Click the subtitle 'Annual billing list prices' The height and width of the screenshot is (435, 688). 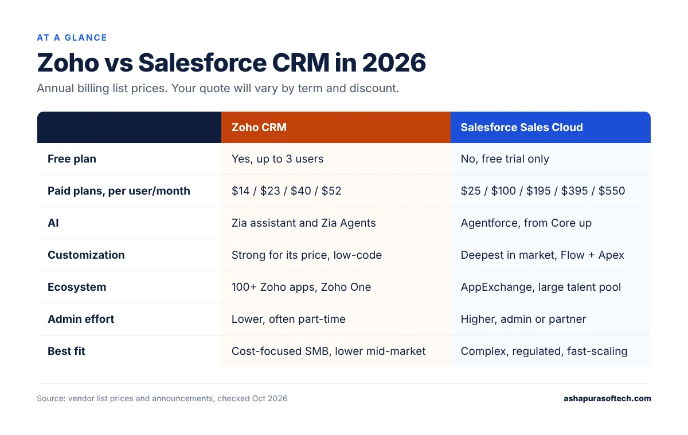pos(101,89)
